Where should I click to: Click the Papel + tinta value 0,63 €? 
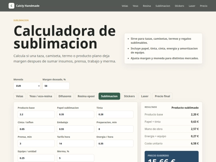(x=195, y=122)
